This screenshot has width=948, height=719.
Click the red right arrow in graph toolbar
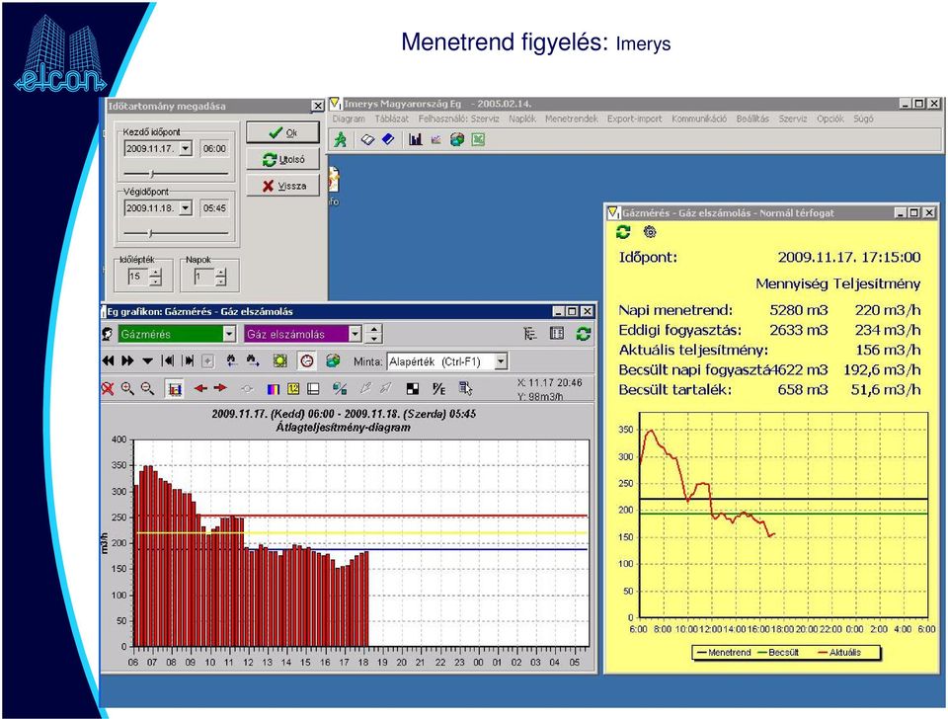(x=220, y=388)
